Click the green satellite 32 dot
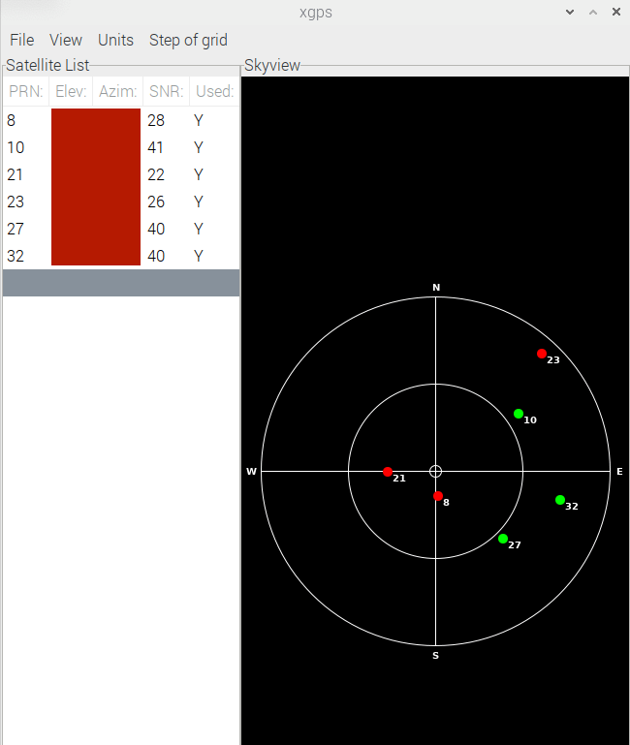Screen dimensions: 630x745 tap(560, 500)
